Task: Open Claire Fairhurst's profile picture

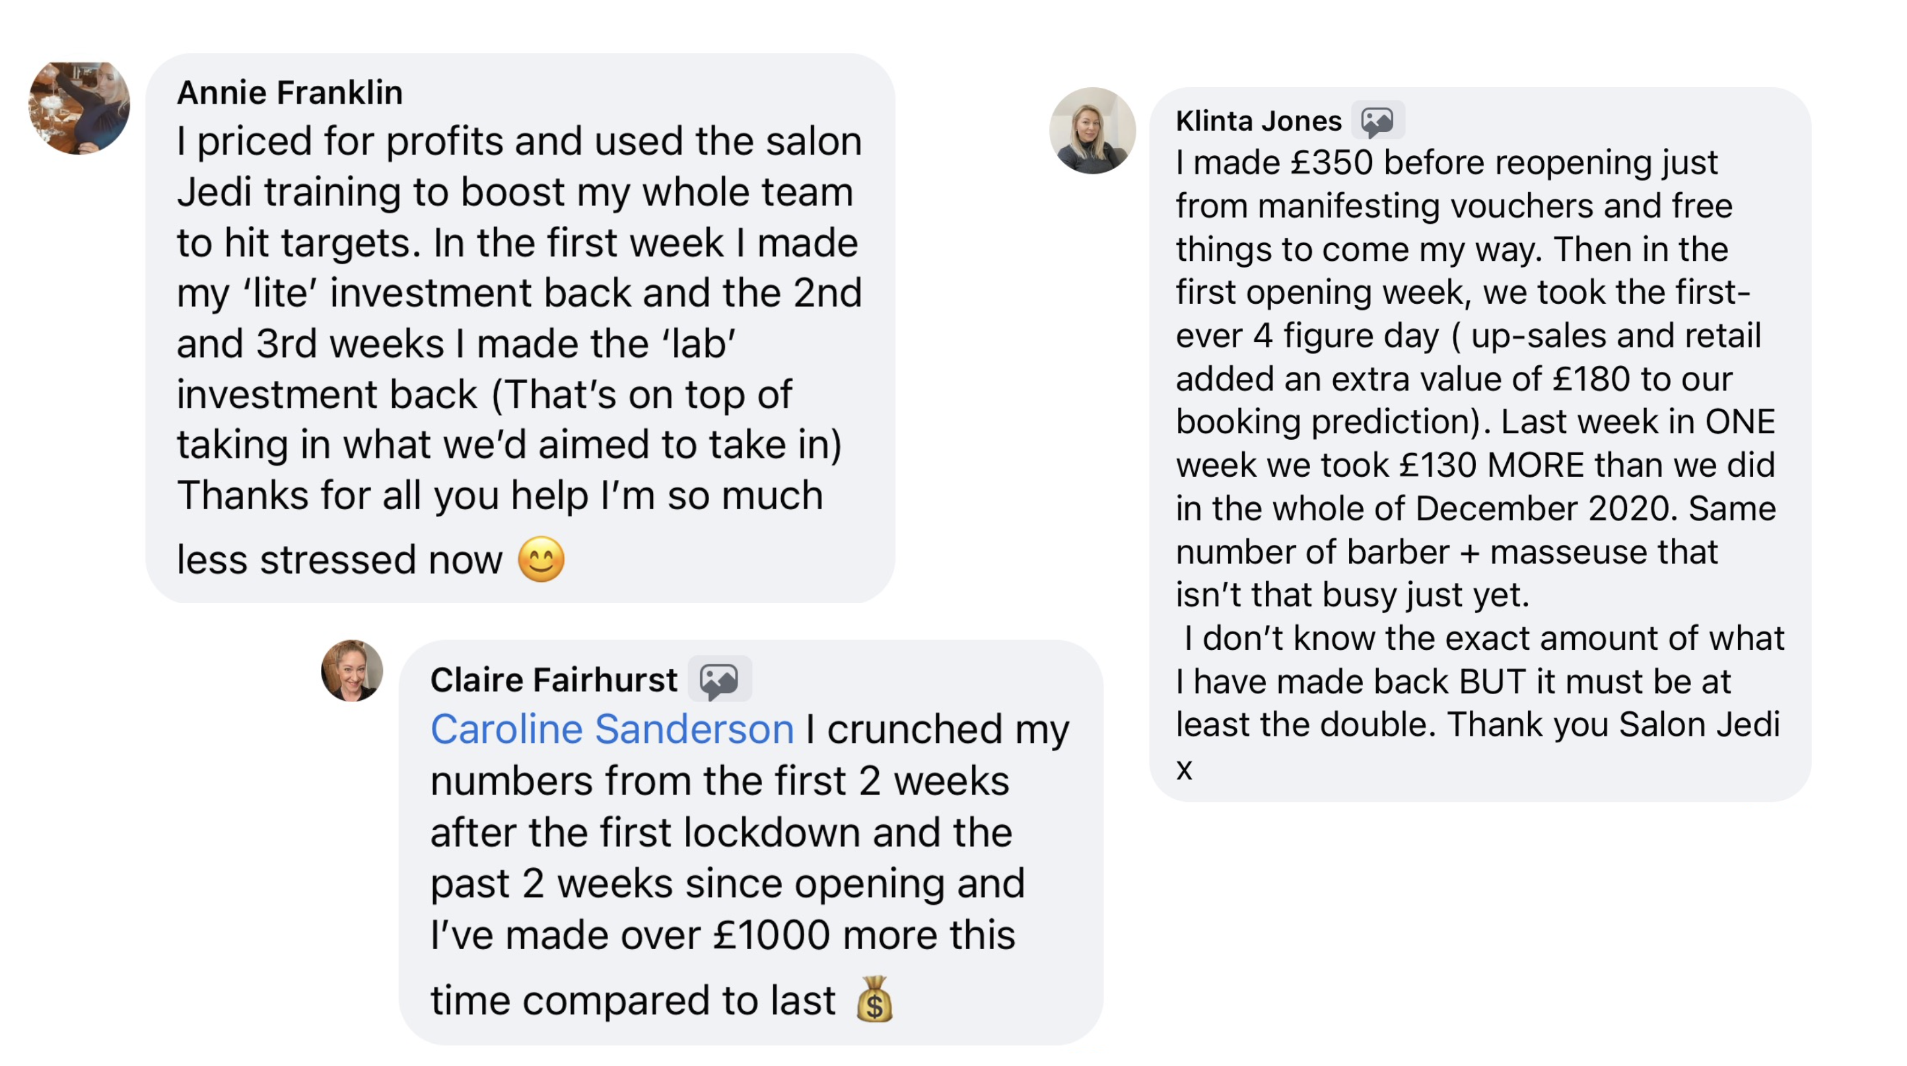Action: [352, 670]
